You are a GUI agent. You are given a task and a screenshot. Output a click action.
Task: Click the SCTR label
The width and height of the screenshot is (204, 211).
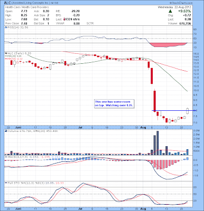click(90, 23)
